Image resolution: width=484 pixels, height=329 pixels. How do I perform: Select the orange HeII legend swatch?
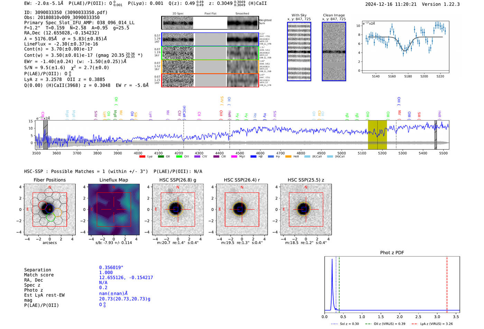click(288, 157)
